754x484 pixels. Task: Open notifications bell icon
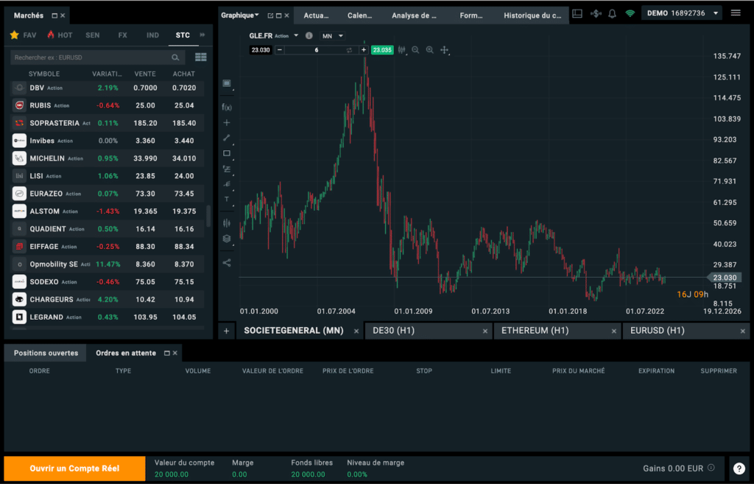612,13
